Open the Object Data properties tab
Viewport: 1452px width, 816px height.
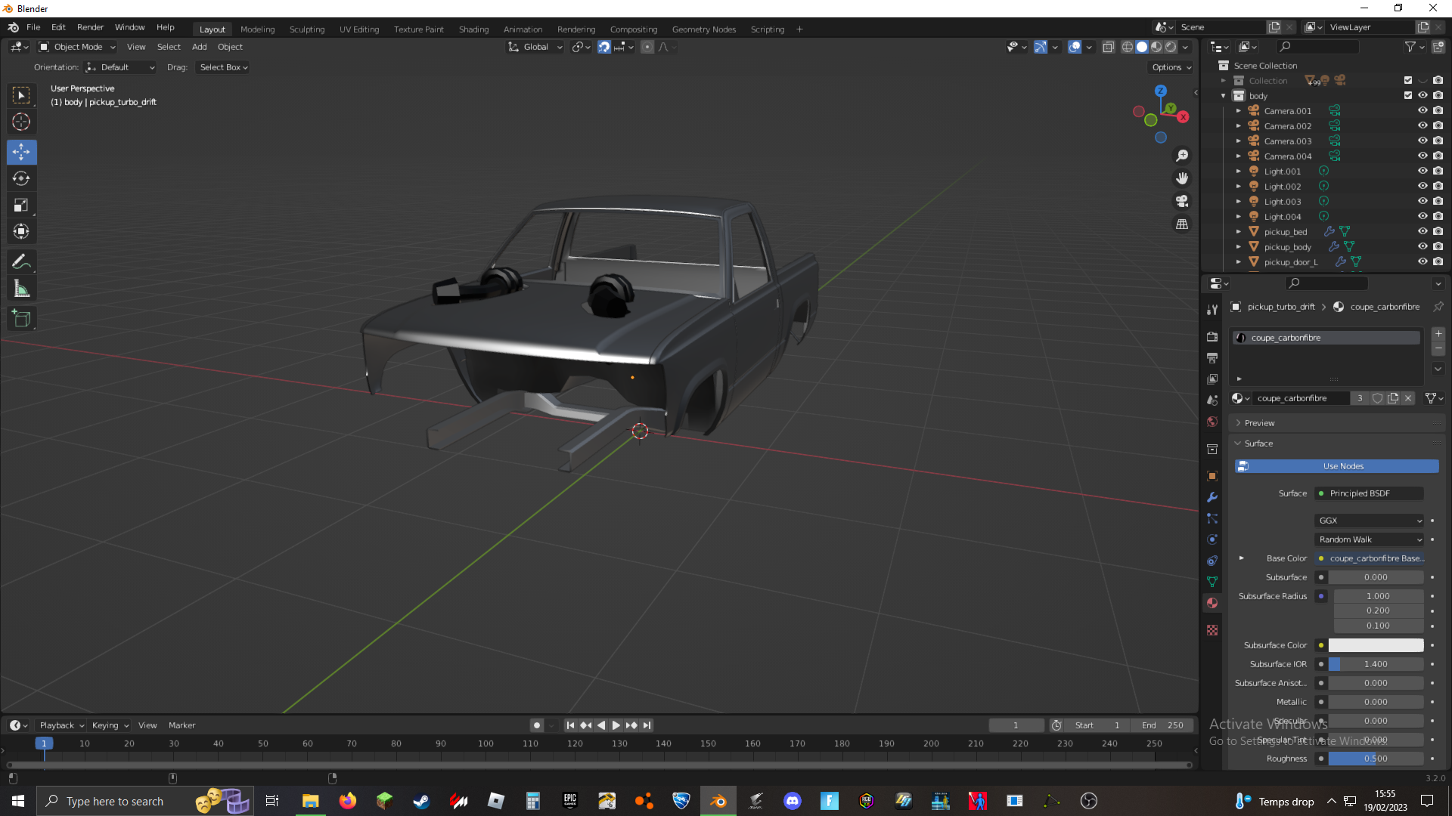[x=1212, y=582]
